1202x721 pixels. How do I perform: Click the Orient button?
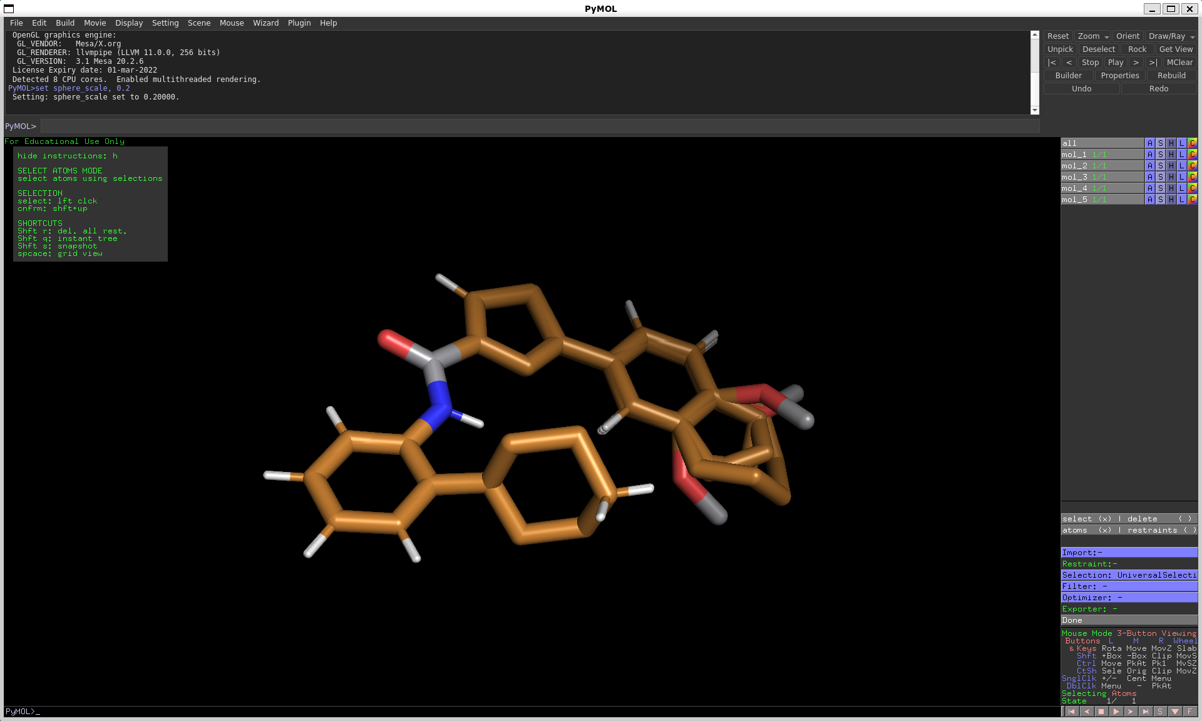(1128, 36)
